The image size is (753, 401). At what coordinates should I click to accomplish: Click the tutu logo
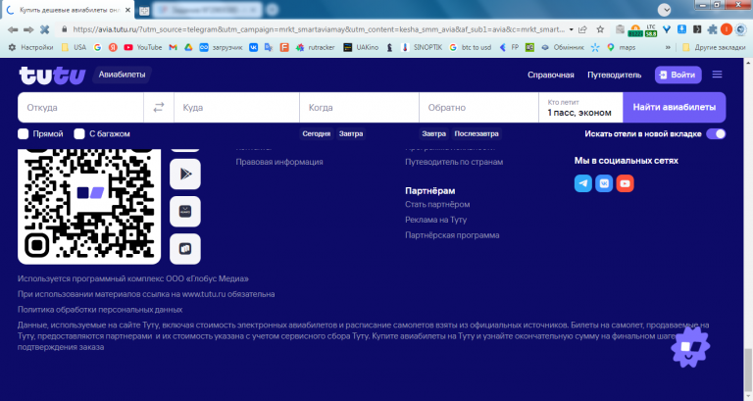pyautogui.click(x=52, y=75)
